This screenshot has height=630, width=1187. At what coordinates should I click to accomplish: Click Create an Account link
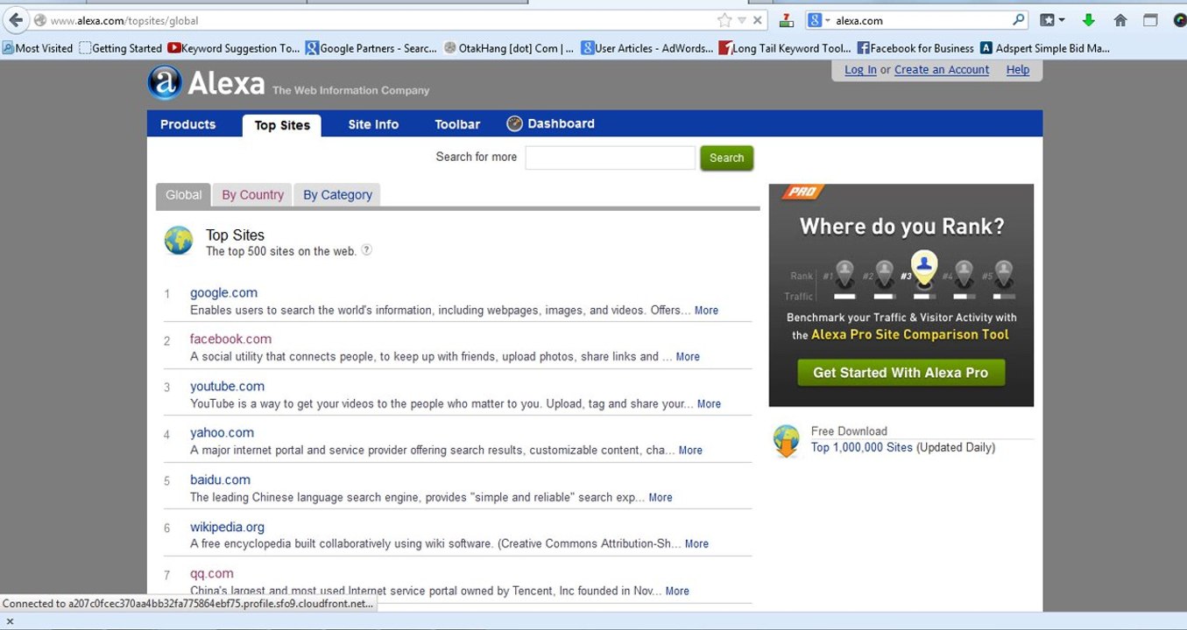[942, 70]
